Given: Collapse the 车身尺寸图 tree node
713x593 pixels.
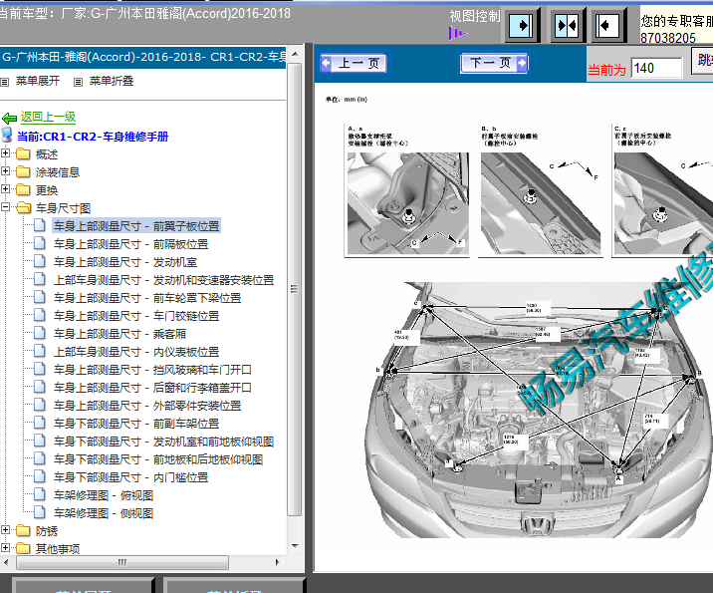Looking at the screenshot, I should point(5,207).
